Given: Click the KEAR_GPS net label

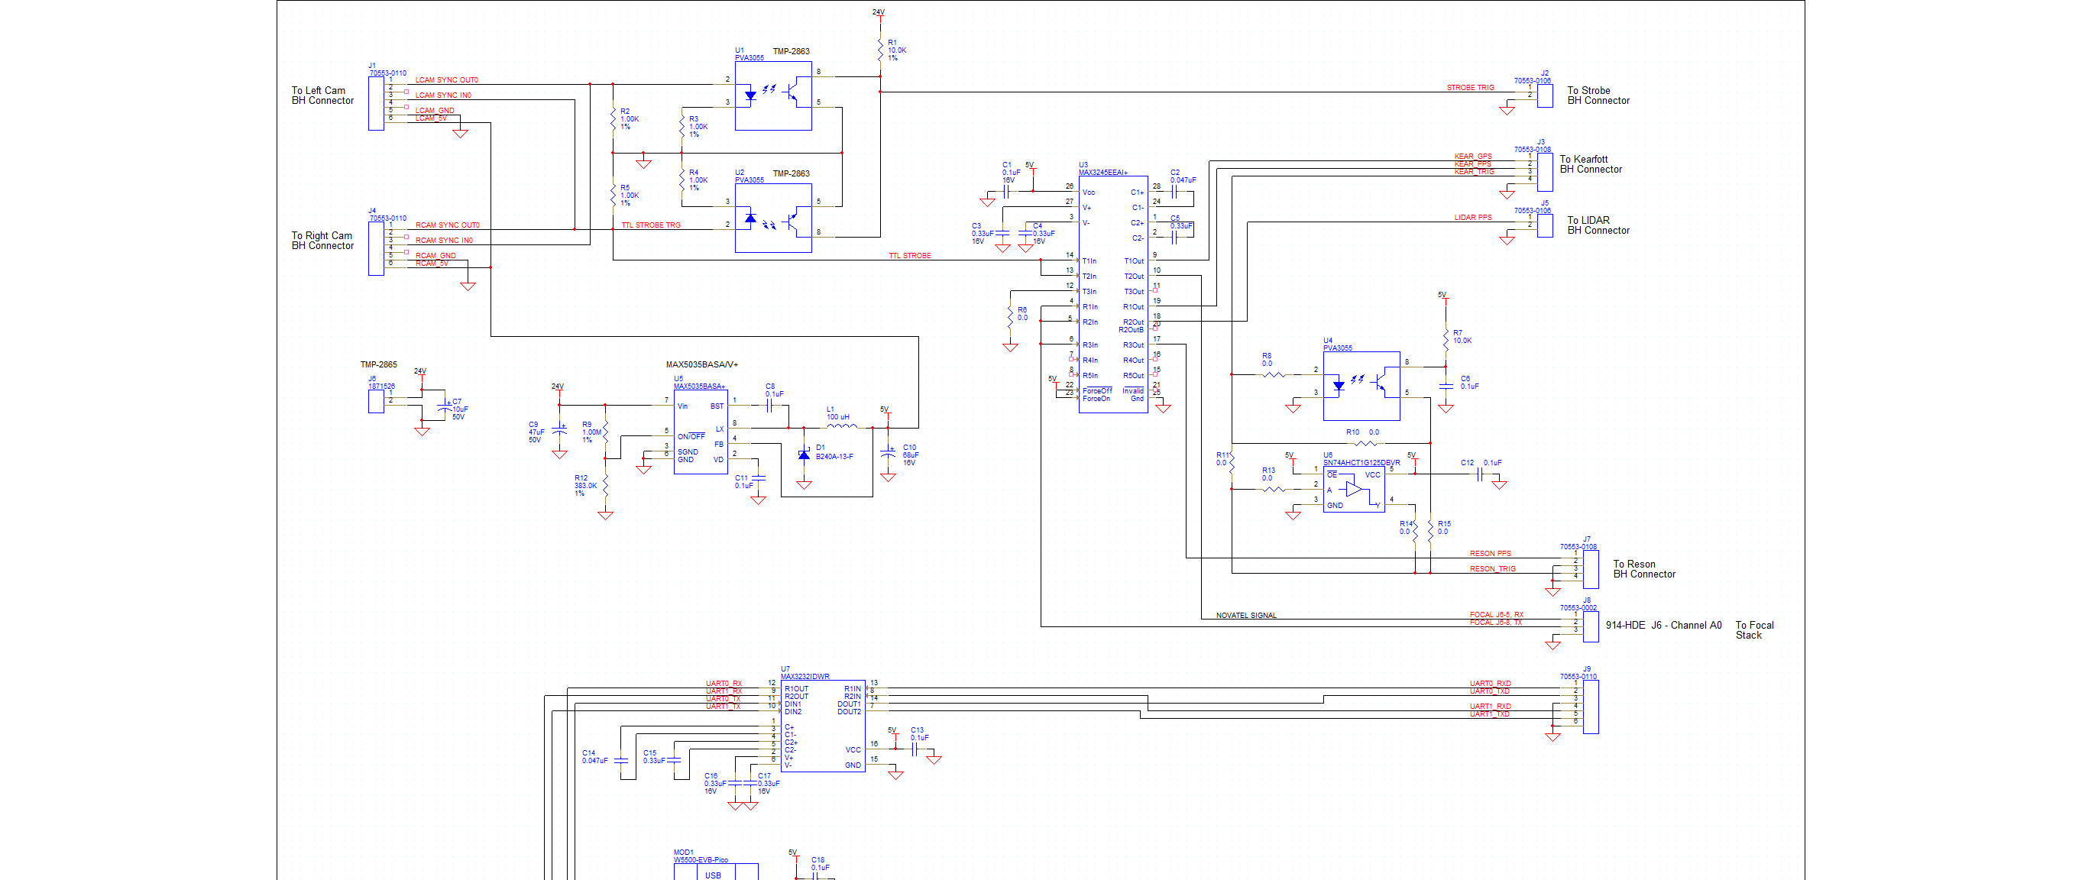Looking at the screenshot, I should click(x=1472, y=157).
